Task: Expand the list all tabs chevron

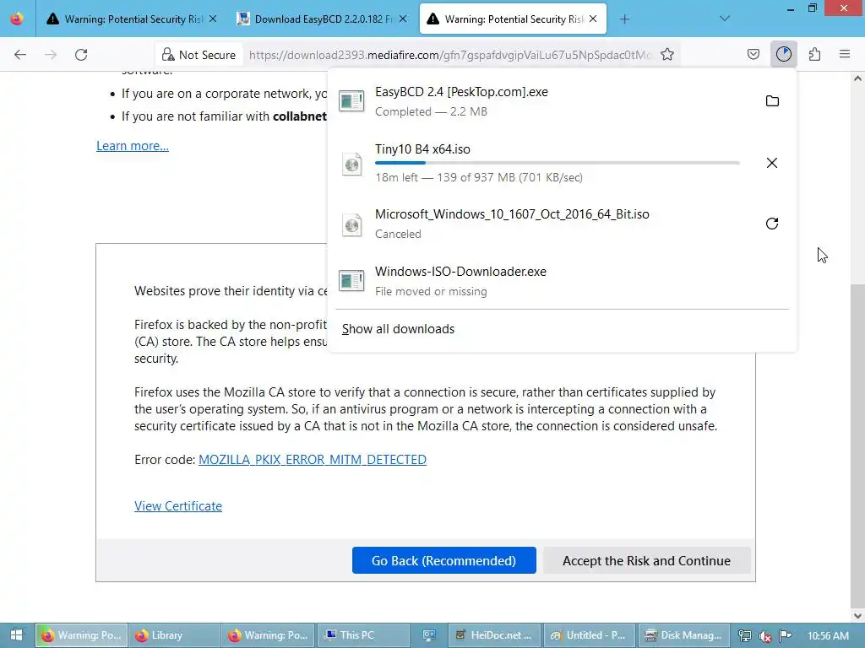Action: pyautogui.click(x=725, y=19)
